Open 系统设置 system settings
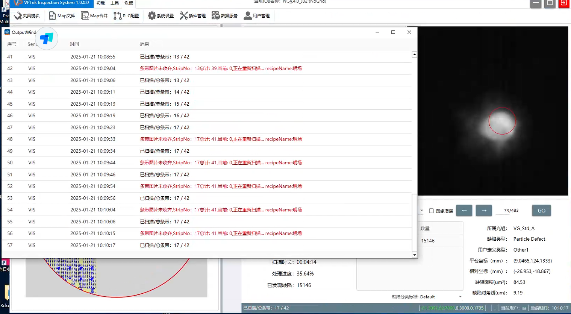Image resolution: width=571 pixels, height=314 pixels. point(161,16)
